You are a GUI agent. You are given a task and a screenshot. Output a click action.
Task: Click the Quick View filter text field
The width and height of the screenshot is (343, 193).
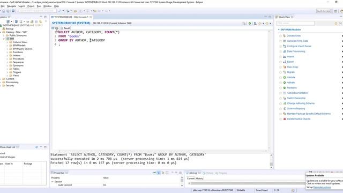[295, 23]
